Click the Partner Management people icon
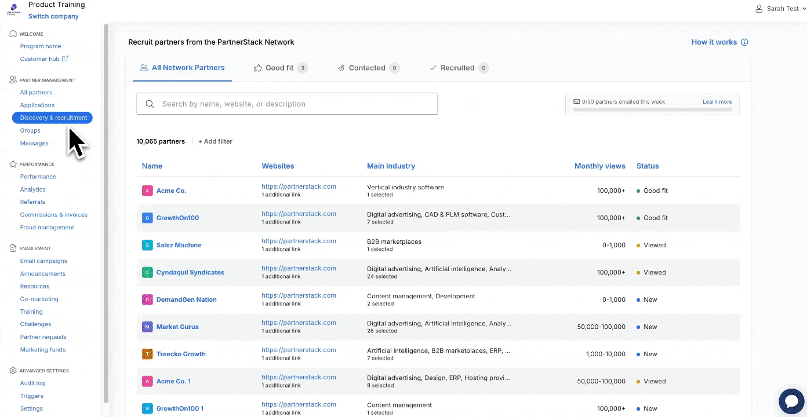 pos(13,80)
